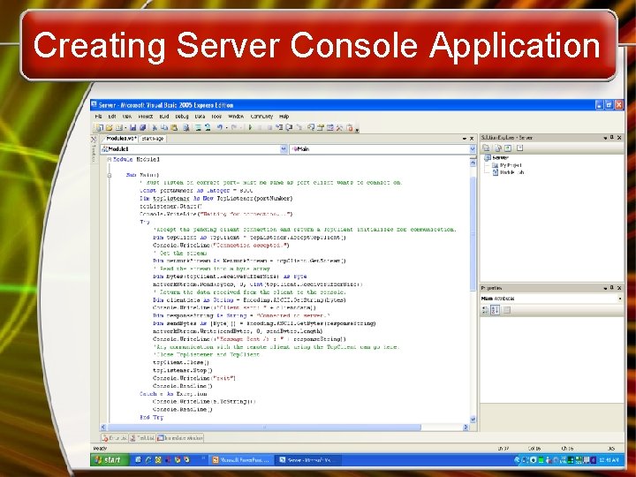
Task: Click the Comment out lines icon
Action: point(199,128)
